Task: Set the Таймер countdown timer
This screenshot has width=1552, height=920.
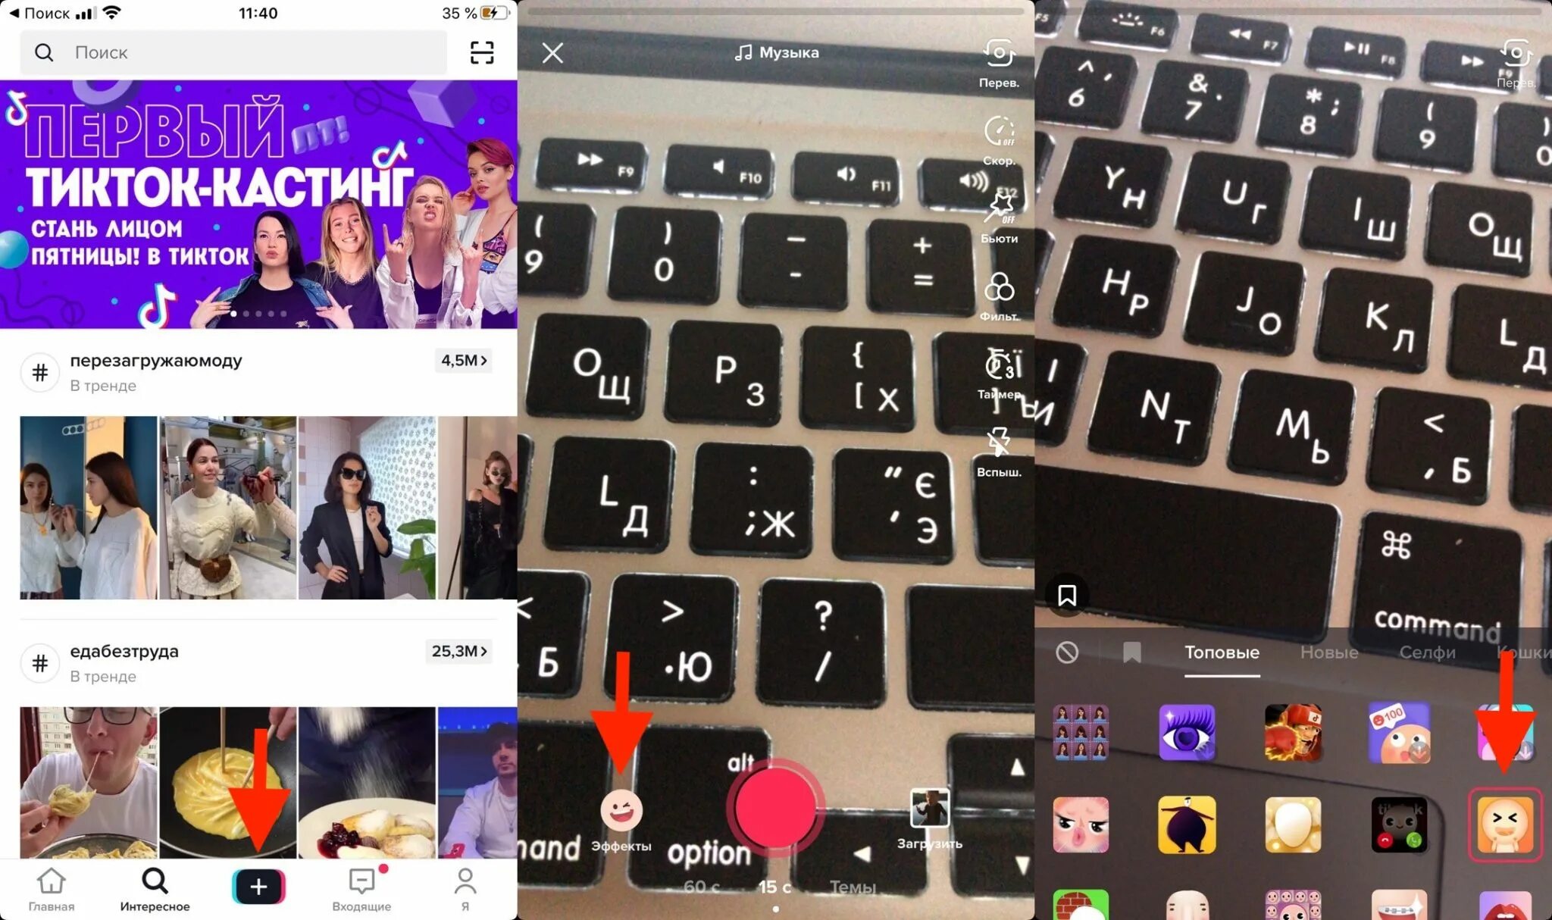Action: pyautogui.click(x=998, y=372)
